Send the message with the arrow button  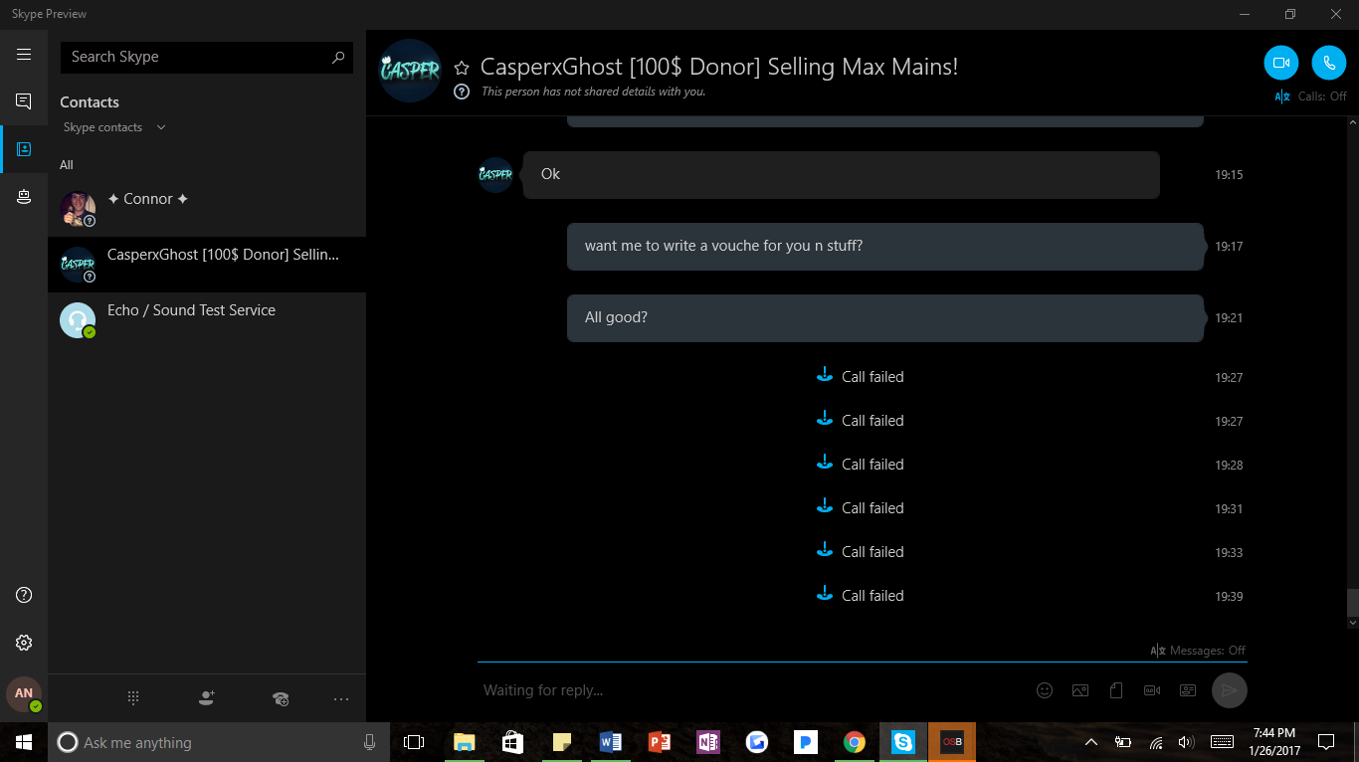(x=1230, y=690)
